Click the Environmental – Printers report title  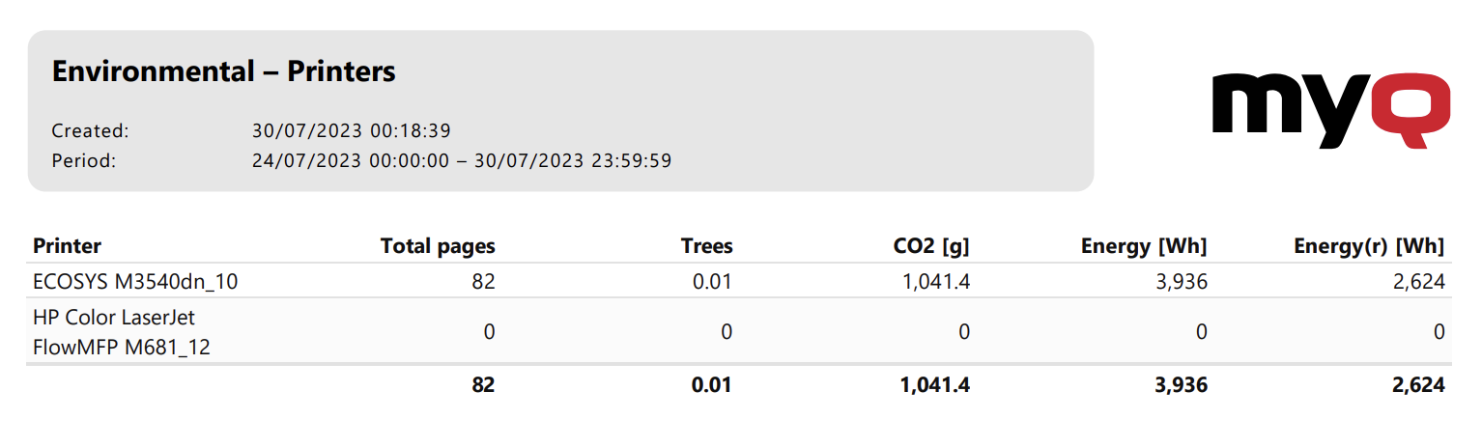tap(223, 71)
